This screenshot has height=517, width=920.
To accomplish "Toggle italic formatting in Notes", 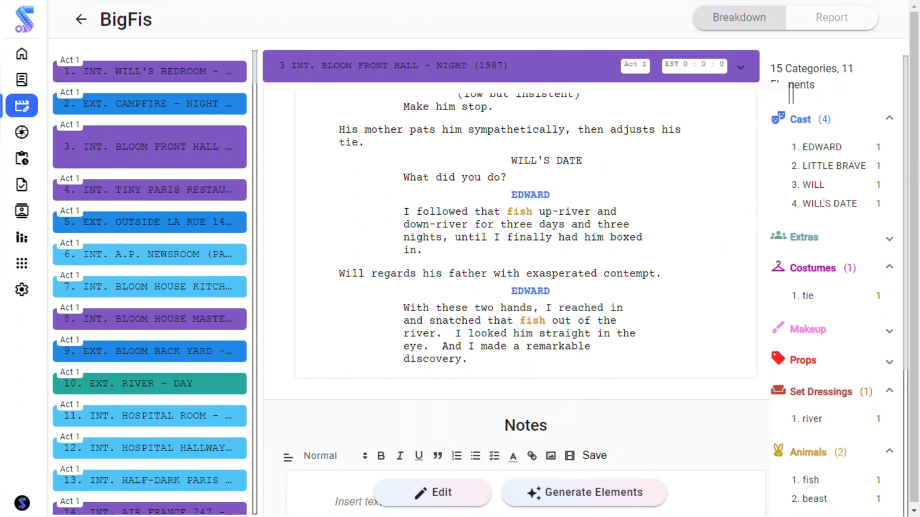I will [400, 455].
